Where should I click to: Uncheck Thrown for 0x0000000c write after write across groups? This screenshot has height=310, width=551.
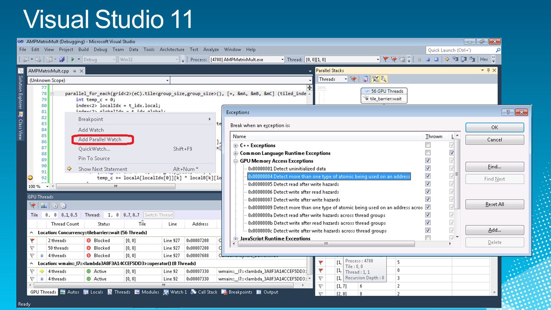point(428,230)
